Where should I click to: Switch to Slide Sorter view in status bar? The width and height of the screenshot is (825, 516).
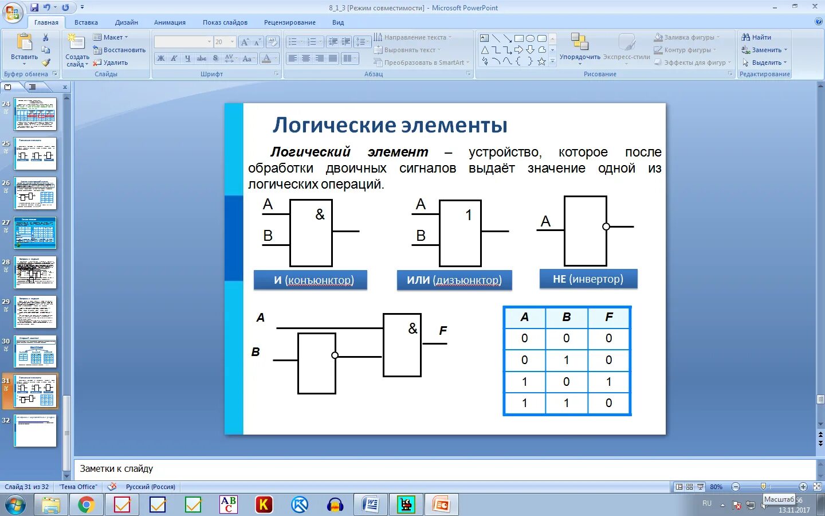click(690, 487)
